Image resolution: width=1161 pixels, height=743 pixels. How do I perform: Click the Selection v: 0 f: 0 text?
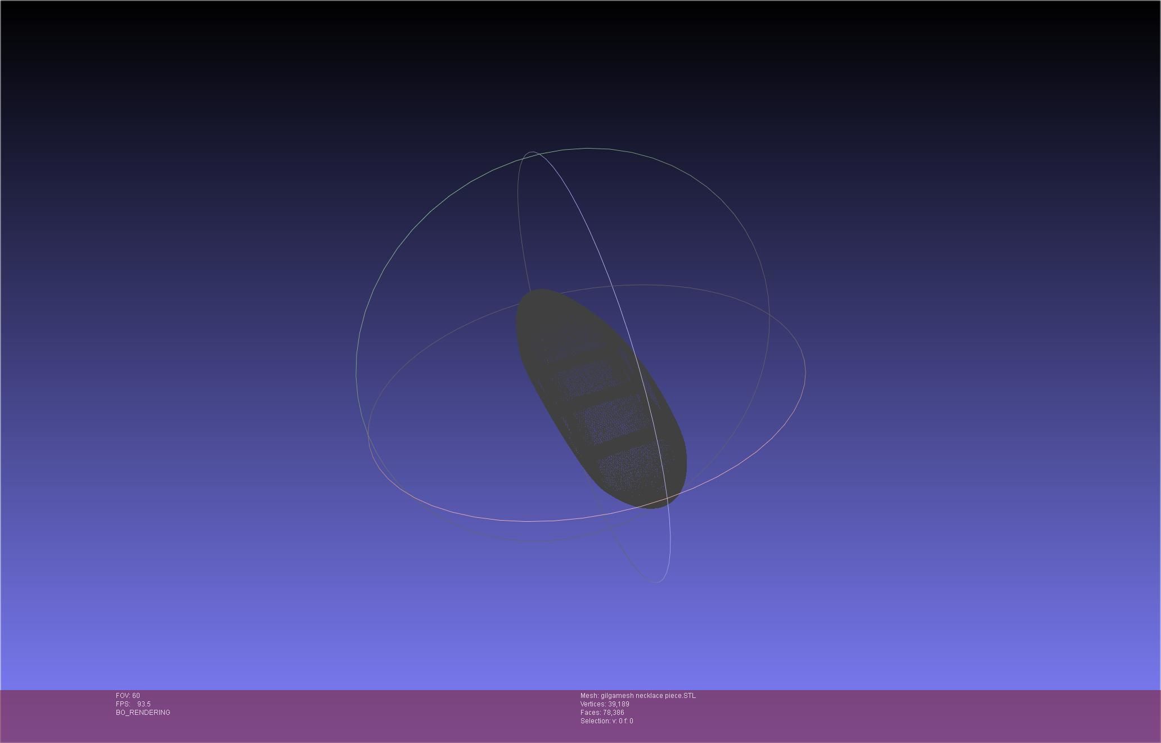(606, 721)
